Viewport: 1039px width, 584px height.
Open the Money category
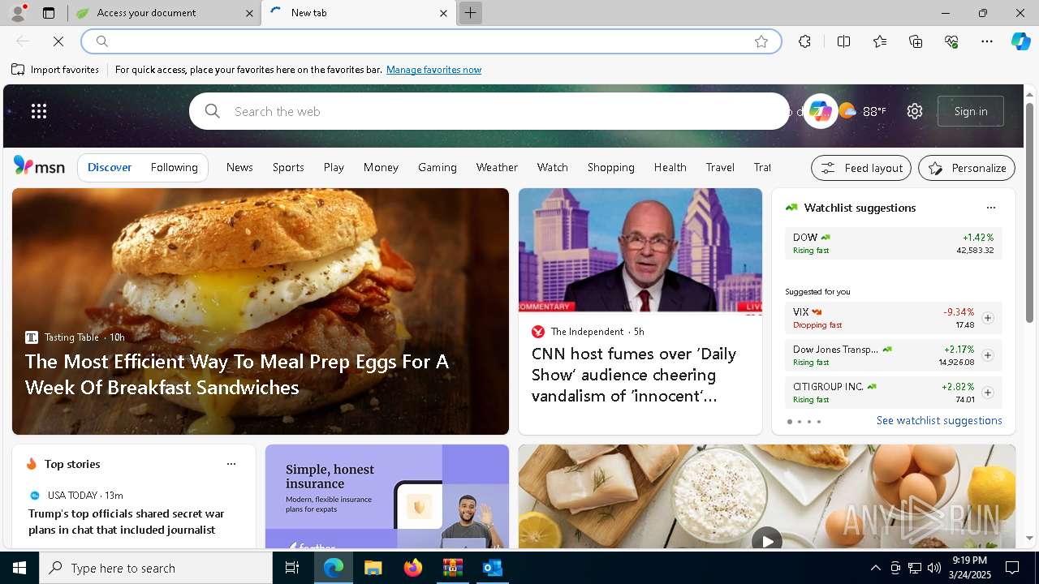pyautogui.click(x=381, y=167)
